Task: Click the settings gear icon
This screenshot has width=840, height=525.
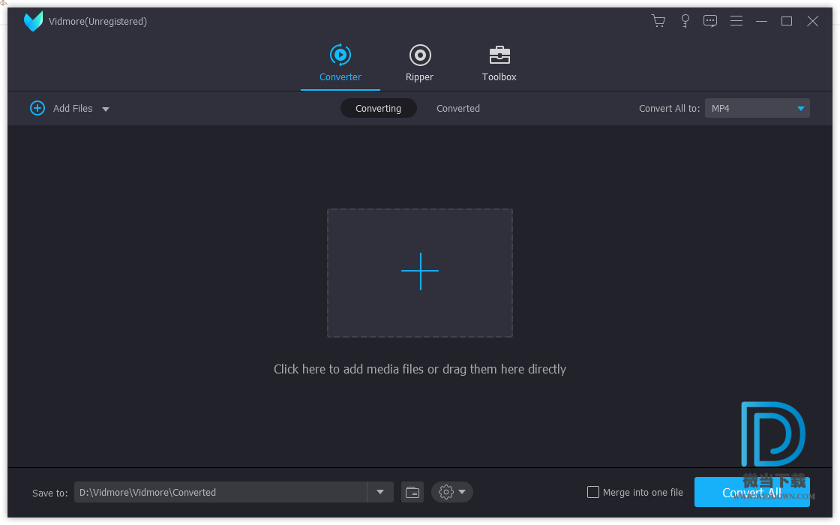Action: [x=446, y=492]
